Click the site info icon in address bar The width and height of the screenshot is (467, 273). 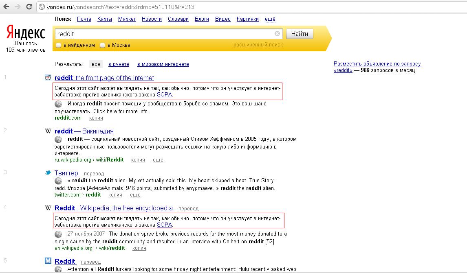click(42, 7)
